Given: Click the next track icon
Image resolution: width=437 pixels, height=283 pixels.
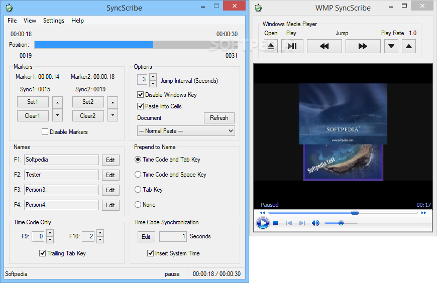Looking at the screenshot, I should [302, 223].
